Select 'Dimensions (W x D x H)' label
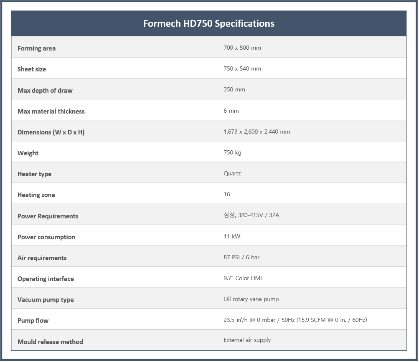 (51, 132)
